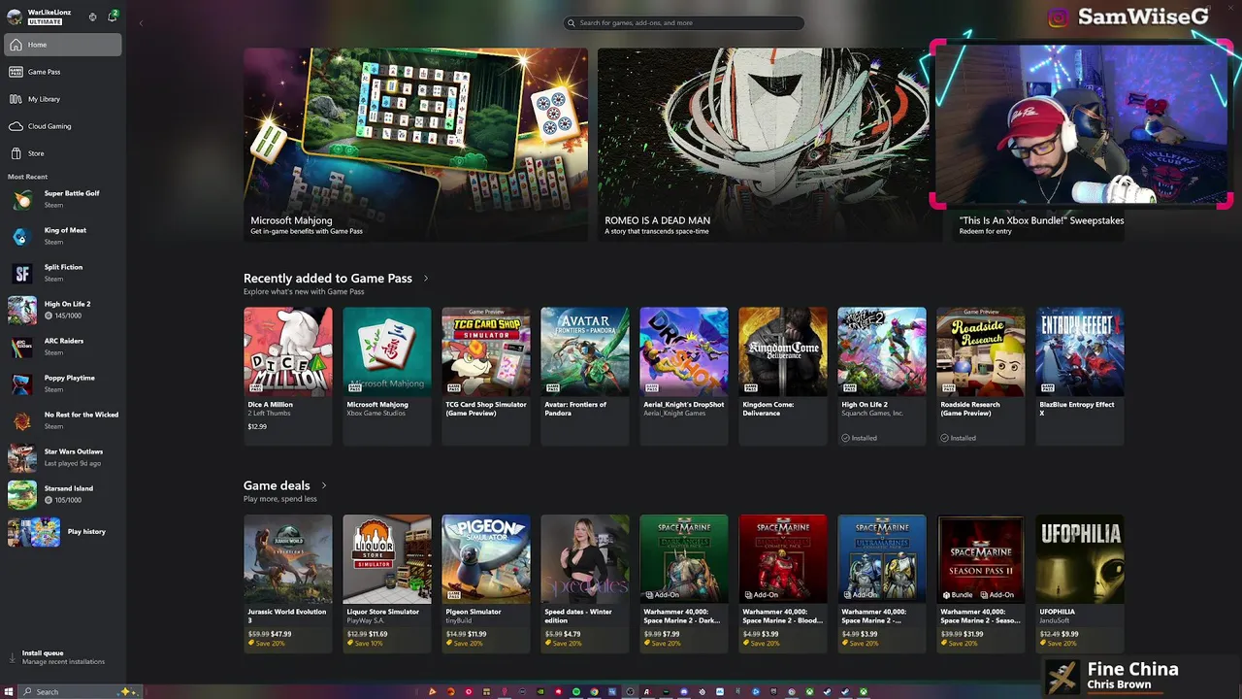
Task: Open Aerial_Knight's DropShot tile
Action: coord(683,377)
